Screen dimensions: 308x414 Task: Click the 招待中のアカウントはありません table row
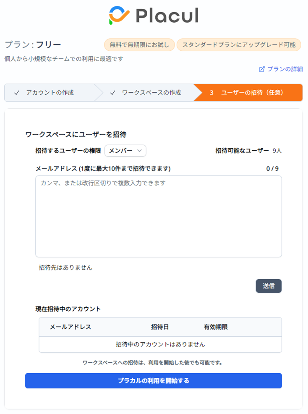pos(160,344)
